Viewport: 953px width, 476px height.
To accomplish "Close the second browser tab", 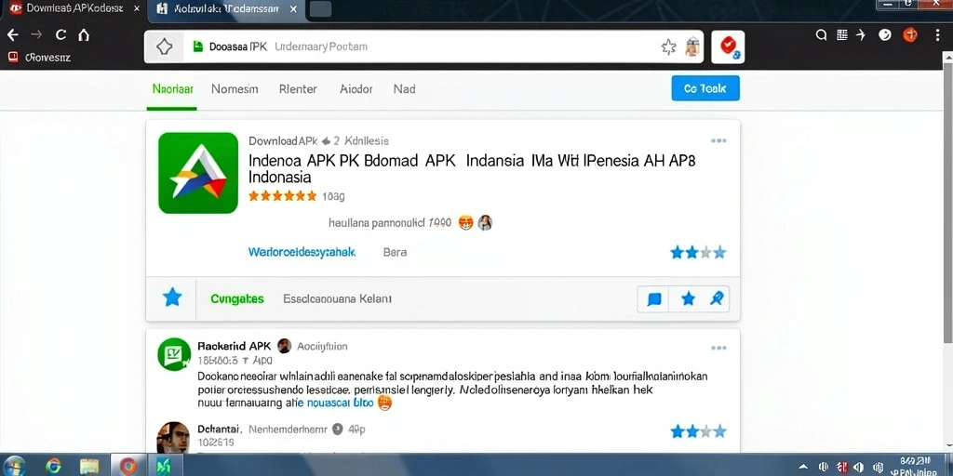I will [x=293, y=9].
